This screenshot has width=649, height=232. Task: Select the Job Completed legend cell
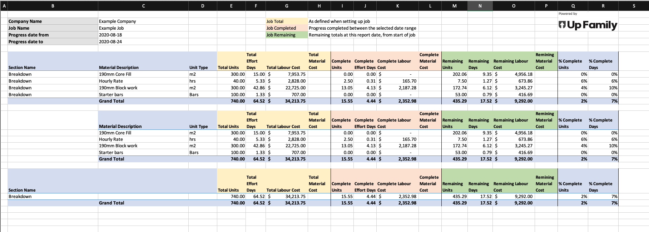(287, 28)
